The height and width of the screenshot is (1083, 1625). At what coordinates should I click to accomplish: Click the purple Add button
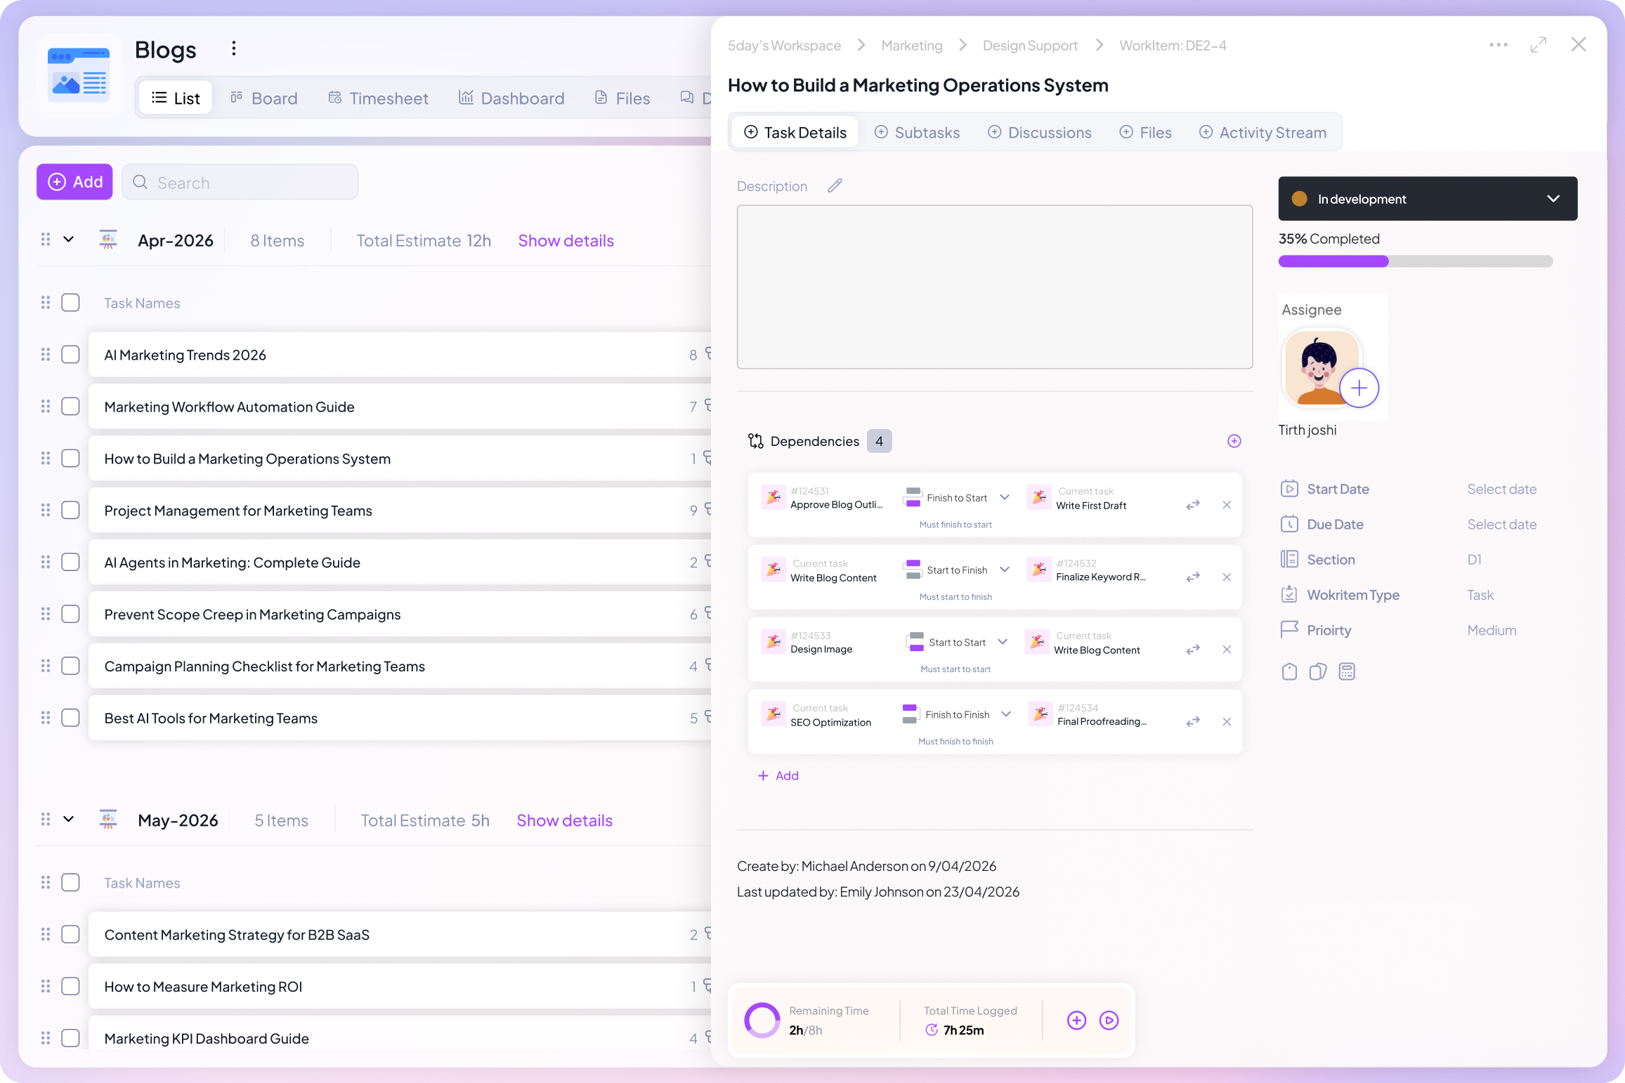(x=74, y=182)
